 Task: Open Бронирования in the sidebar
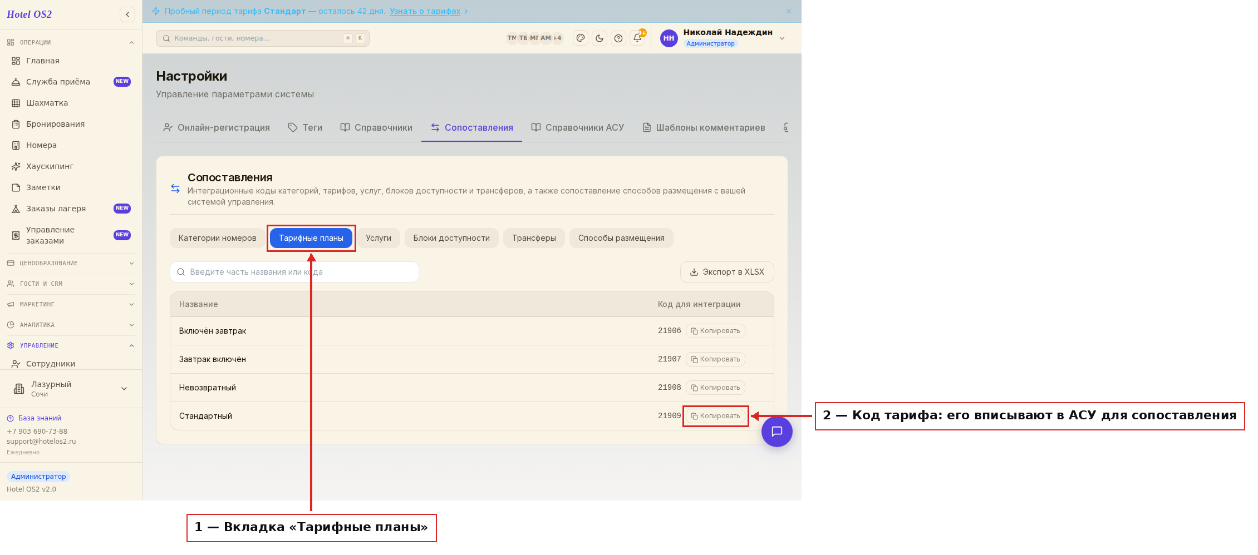(x=71, y=124)
